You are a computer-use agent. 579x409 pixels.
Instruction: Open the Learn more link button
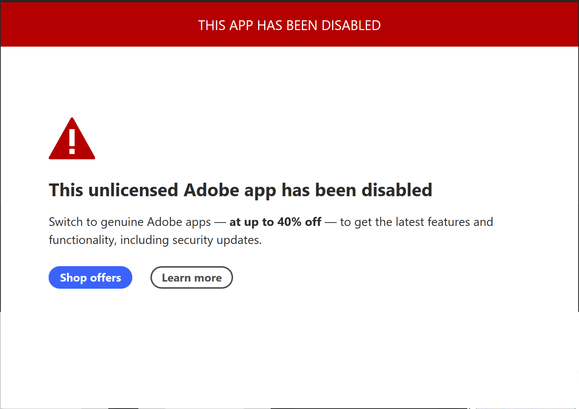coord(192,277)
